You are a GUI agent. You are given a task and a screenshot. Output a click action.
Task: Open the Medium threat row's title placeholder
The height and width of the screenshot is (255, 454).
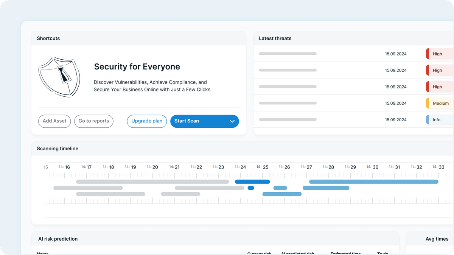[x=288, y=104]
